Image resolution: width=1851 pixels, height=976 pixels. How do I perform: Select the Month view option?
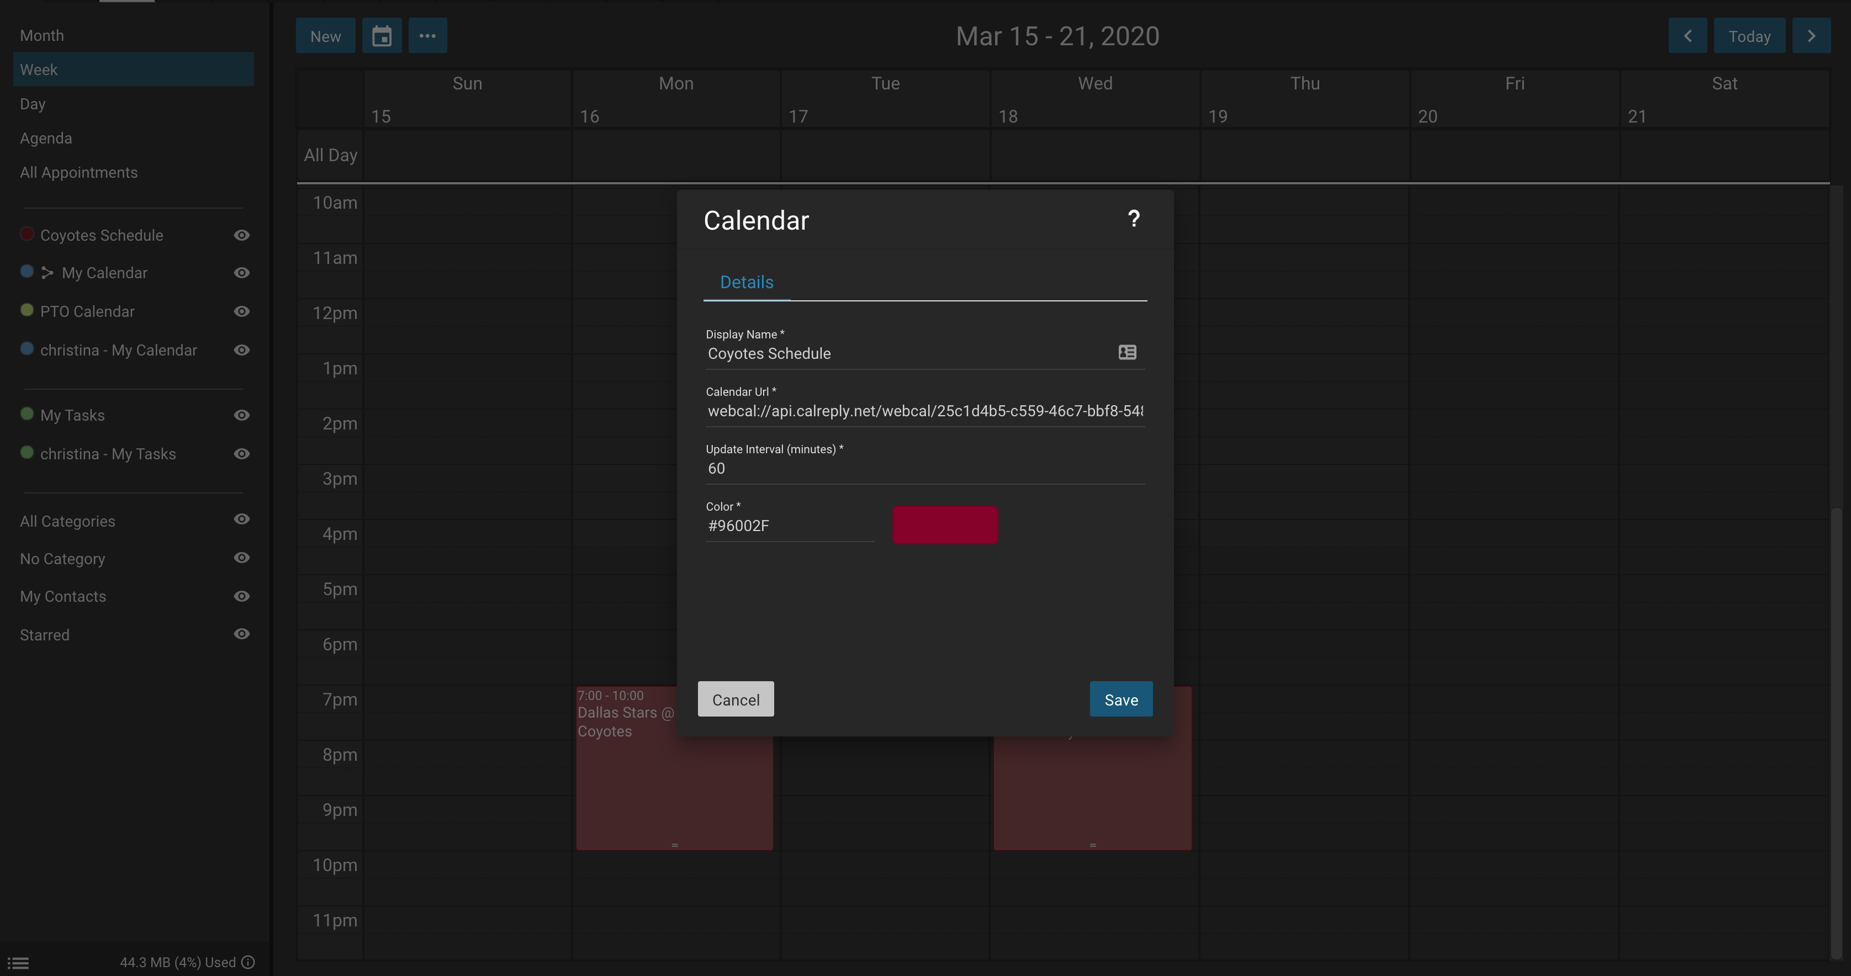coord(40,34)
